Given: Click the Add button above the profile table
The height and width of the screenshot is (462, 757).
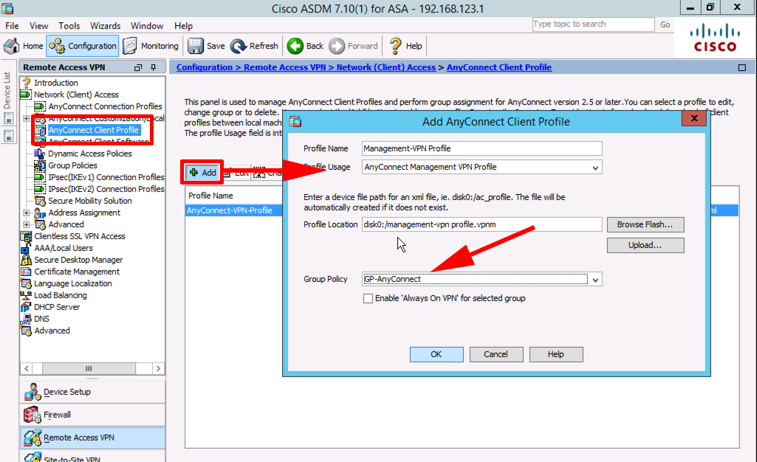Looking at the screenshot, I should pos(203,173).
